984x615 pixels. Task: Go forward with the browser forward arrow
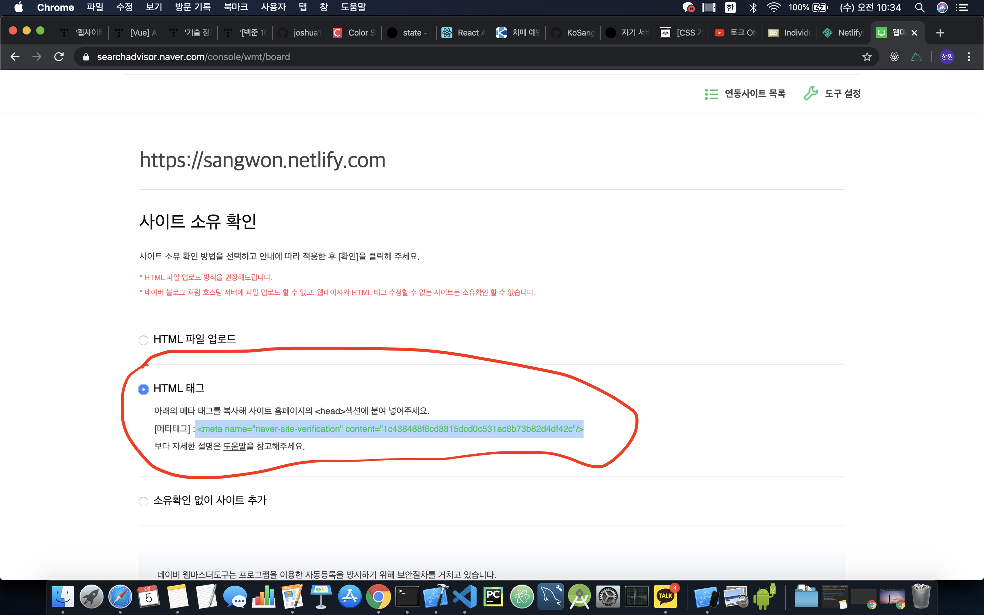tap(37, 57)
